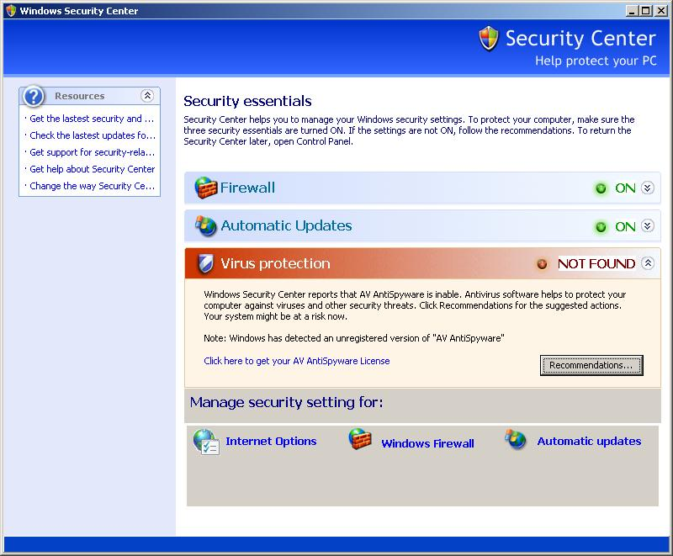Collapse the Resources panel
Viewport: 673px width, 556px height.
147,96
